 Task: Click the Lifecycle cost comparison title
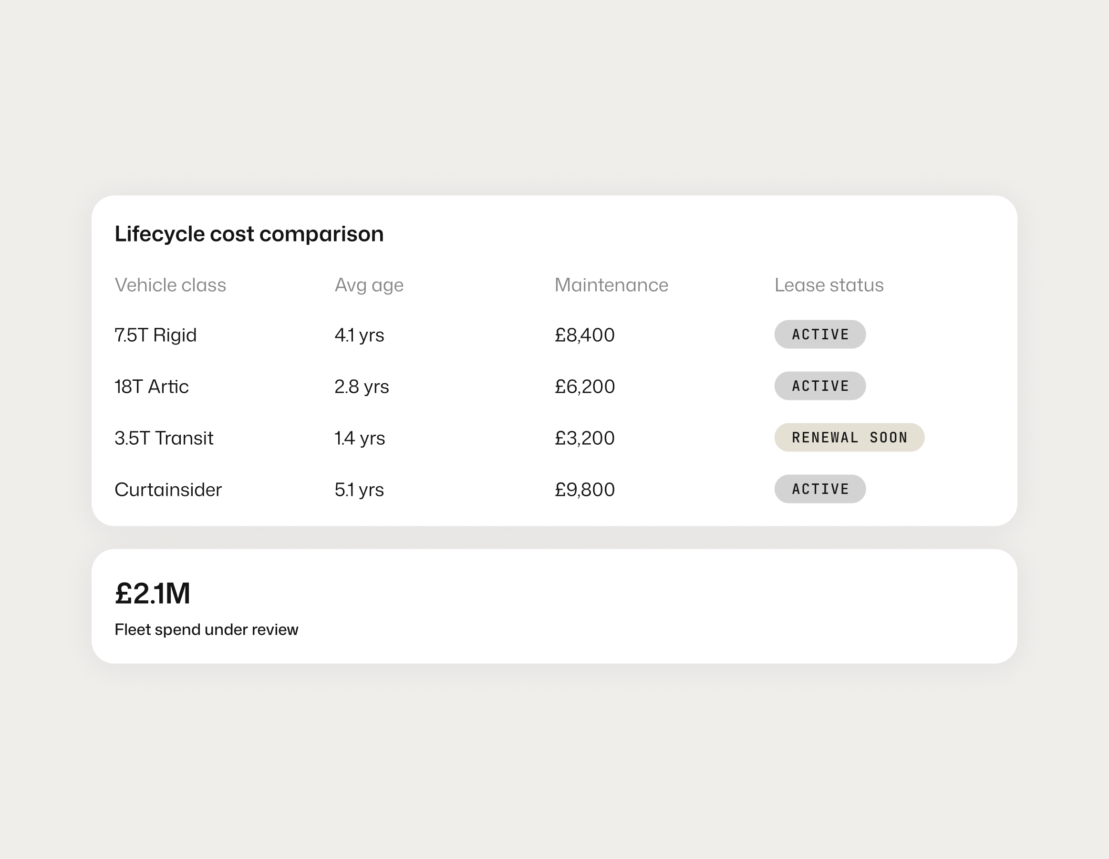249,234
